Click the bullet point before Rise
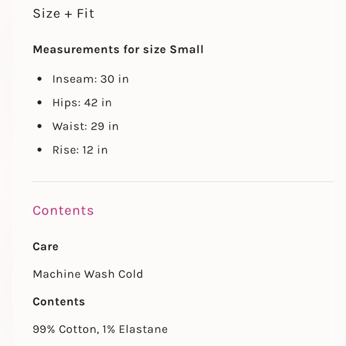This screenshot has width=346, height=346. click(x=39, y=150)
